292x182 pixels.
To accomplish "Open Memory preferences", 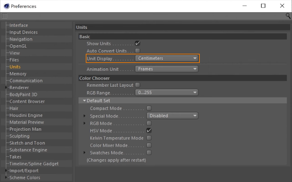I will (18, 74).
